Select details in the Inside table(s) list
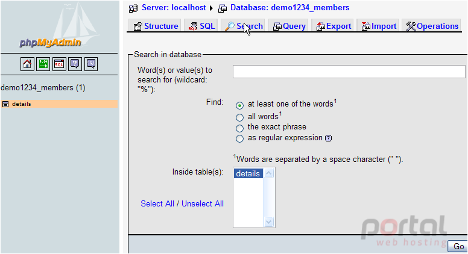Screen dimensions: 468x254 pos(248,173)
